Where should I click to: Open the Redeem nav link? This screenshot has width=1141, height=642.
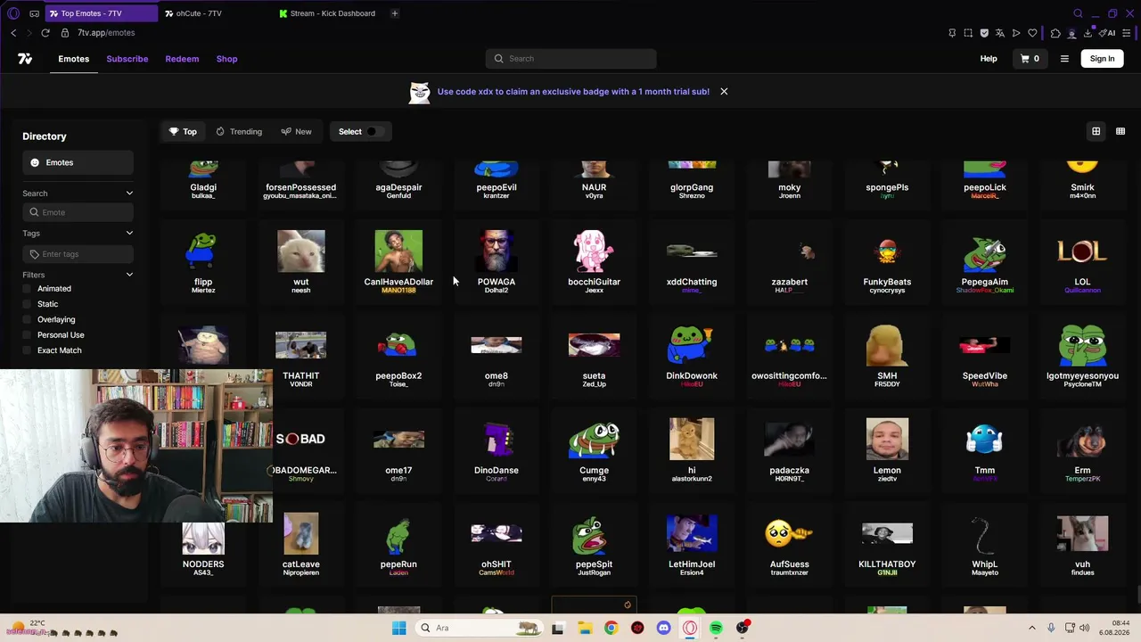(x=182, y=59)
